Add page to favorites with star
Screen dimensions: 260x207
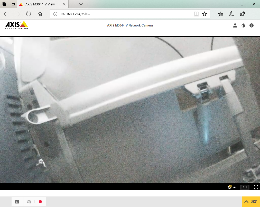pyautogui.click(x=205, y=14)
